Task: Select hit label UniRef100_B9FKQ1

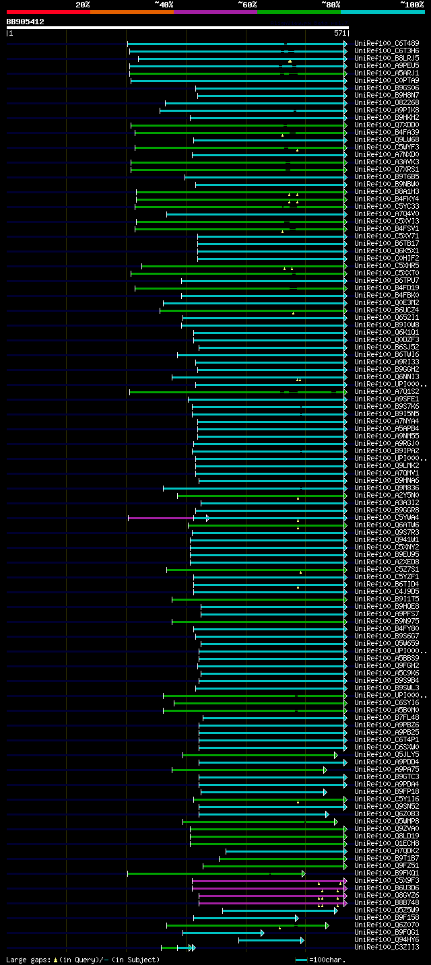Action: tap(387, 873)
